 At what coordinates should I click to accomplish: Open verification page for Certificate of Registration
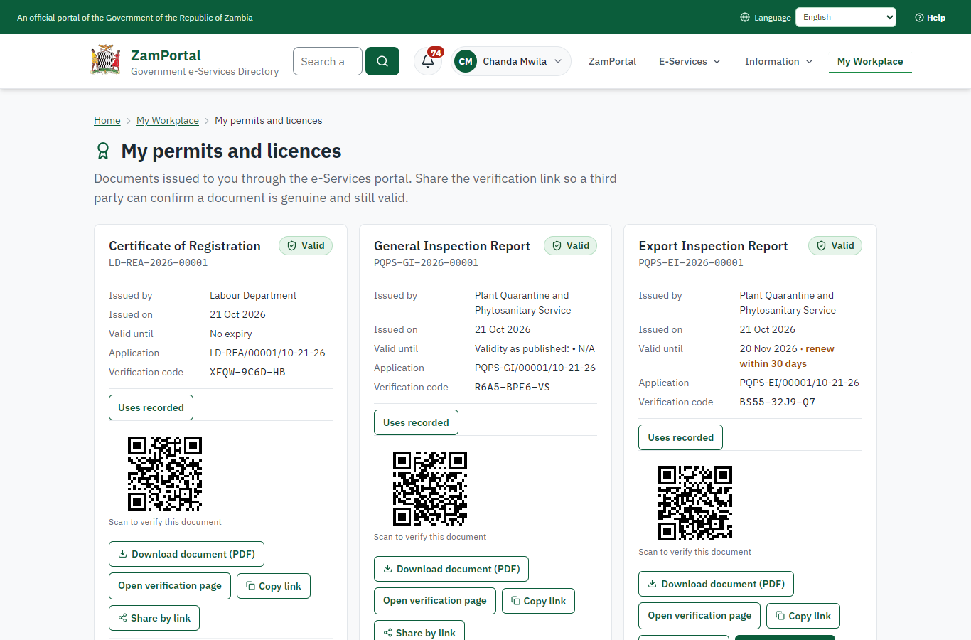coord(170,586)
